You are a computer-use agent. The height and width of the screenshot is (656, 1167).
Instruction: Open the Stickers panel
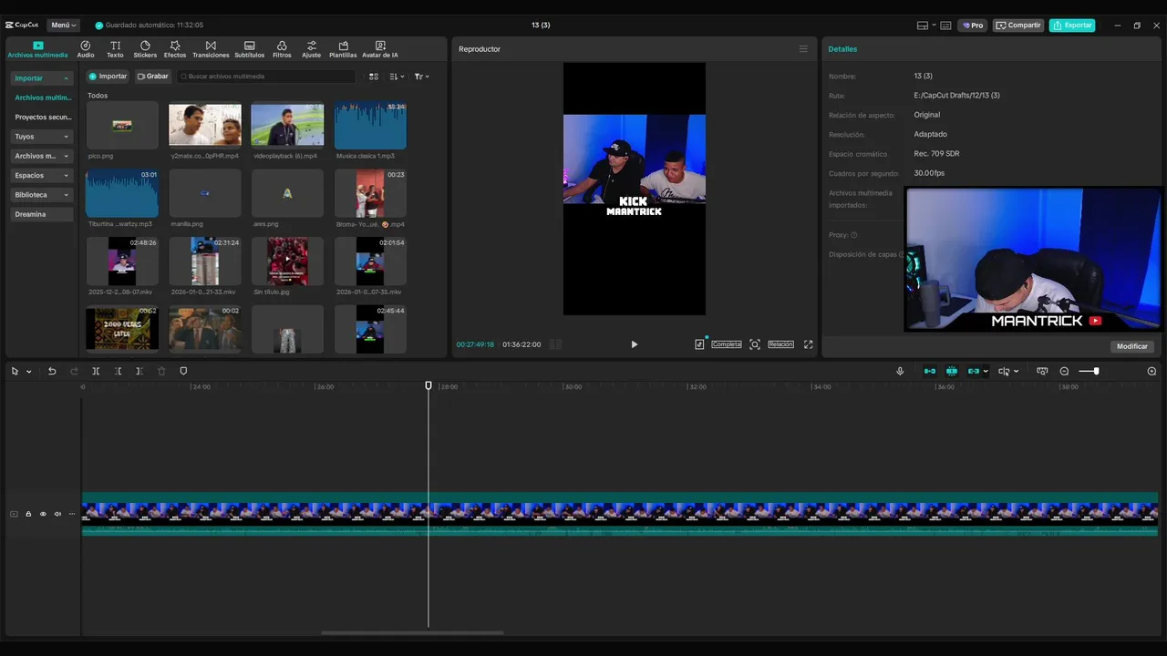[145, 49]
